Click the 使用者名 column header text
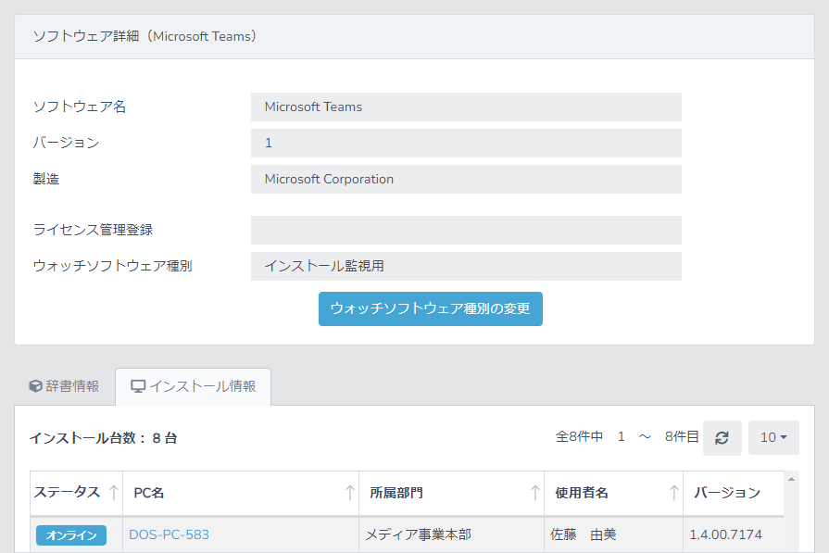This screenshot has height=553, width=829. pyautogui.click(x=582, y=493)
